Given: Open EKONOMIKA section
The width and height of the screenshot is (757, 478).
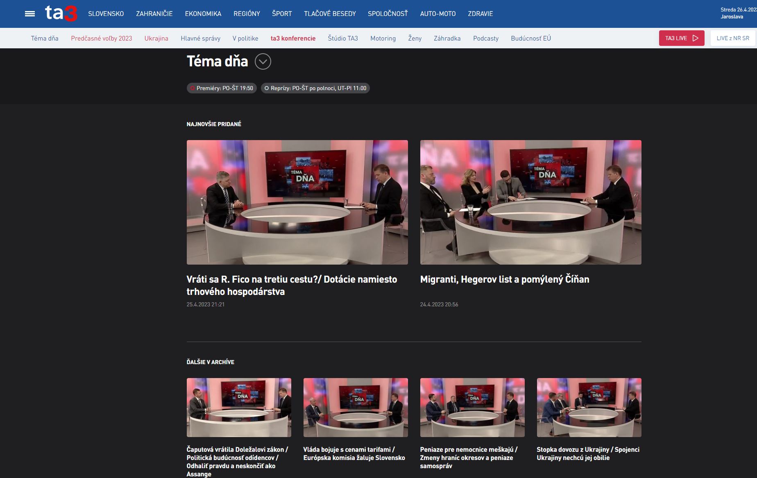Looking at the screenshot, I should (x=203, y=14).
